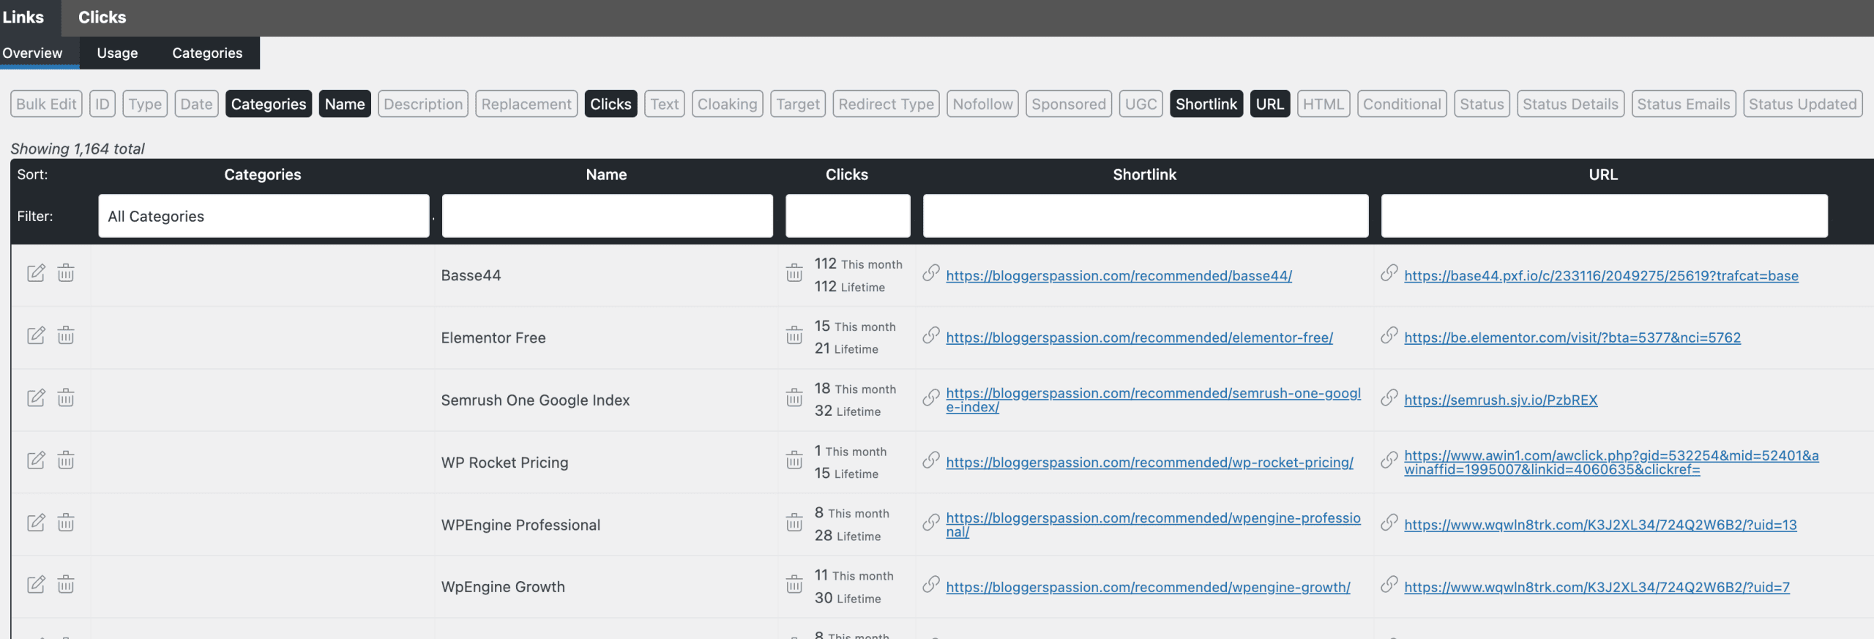Delete the Basse44 link via trash icon
The image size is (1874, 639).
[66, 273]
